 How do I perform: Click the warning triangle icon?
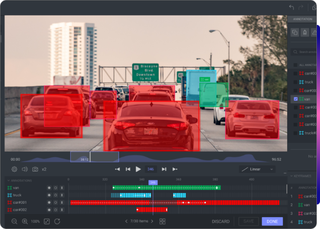[315, 32]
